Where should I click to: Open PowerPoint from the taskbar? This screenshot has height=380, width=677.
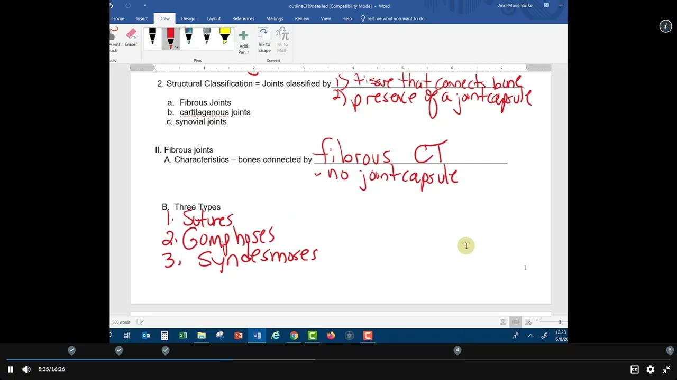pyautogui.click(x=239, y=336)
